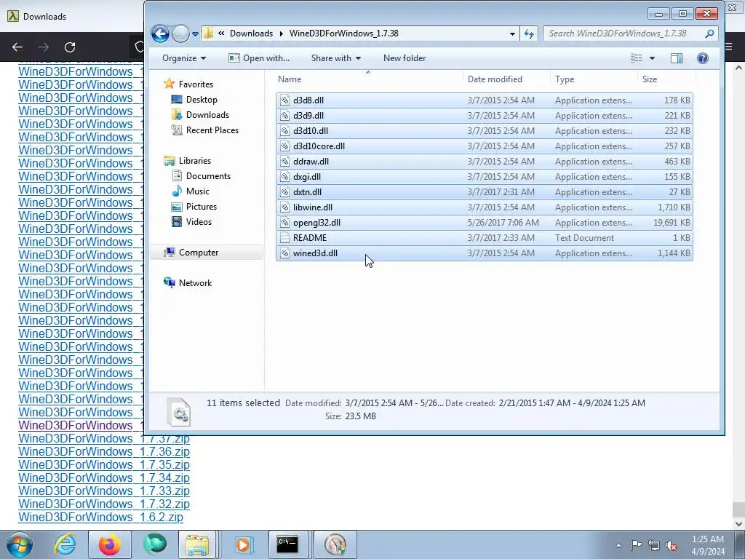
Task: Click the muted volume tray icon
Action: tap(672, 544)
